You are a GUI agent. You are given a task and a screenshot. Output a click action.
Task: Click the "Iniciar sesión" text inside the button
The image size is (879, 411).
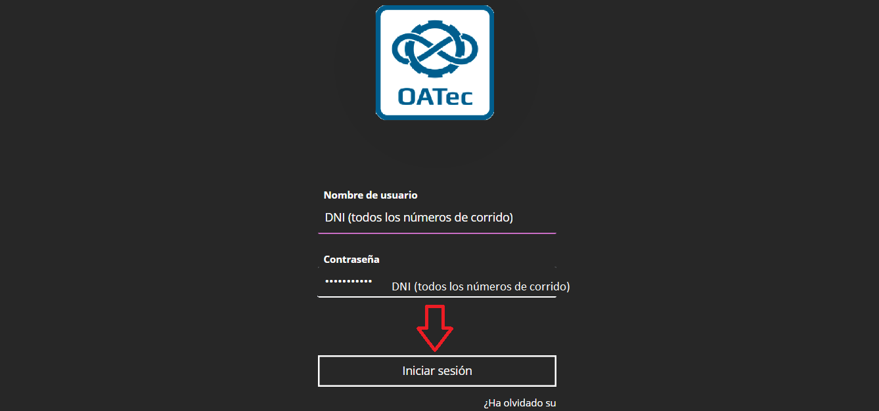(437, 371)
